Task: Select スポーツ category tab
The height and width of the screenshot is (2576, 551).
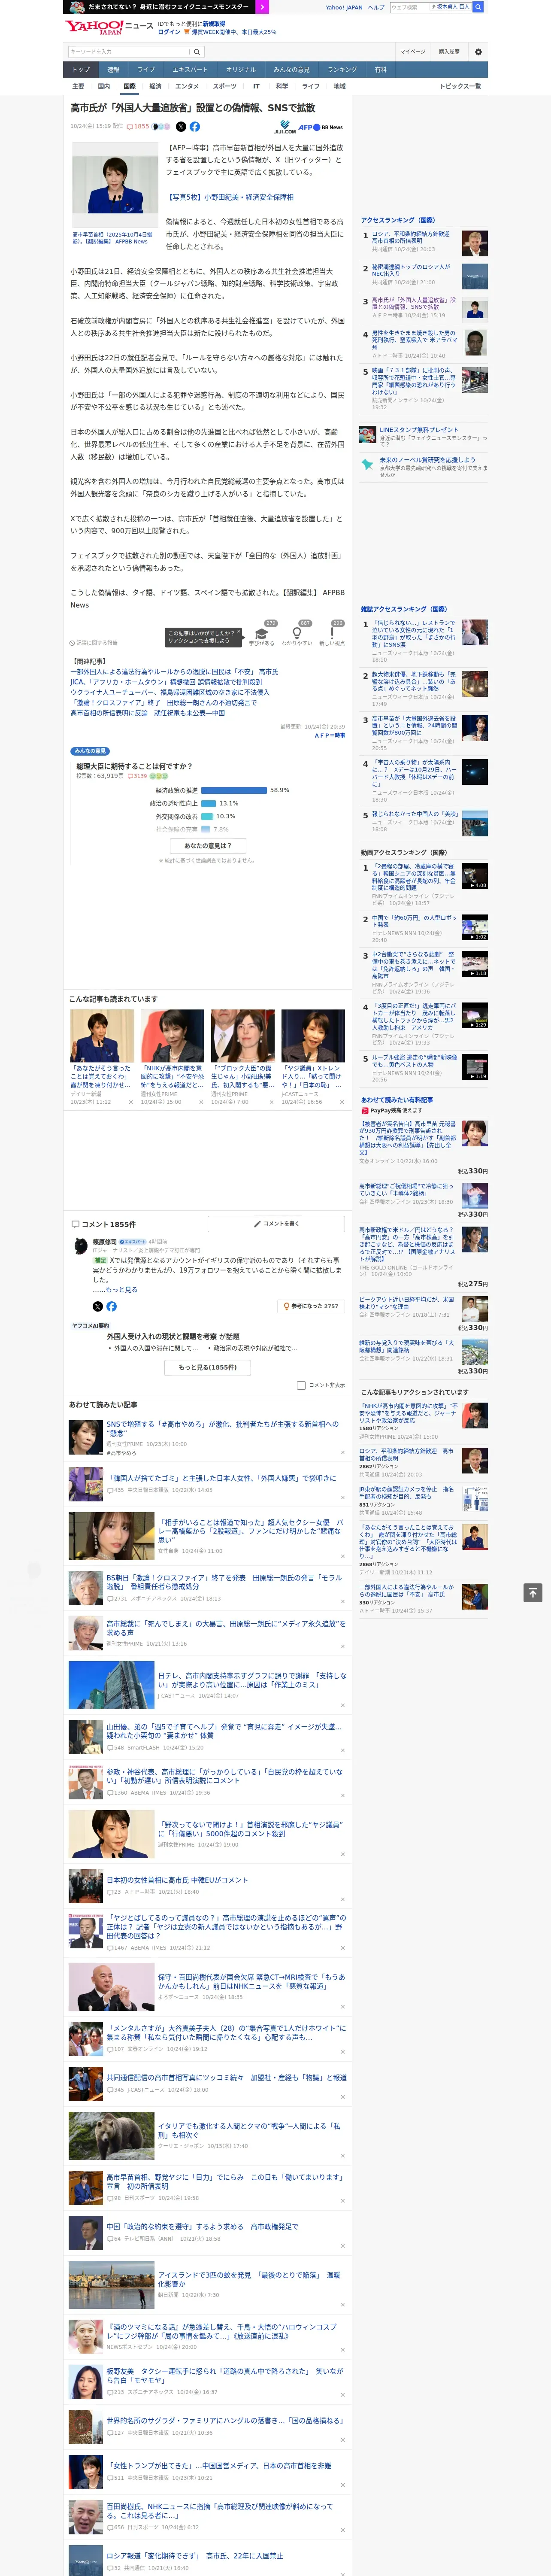Action: pyautogui.click(x=225, y=86)
